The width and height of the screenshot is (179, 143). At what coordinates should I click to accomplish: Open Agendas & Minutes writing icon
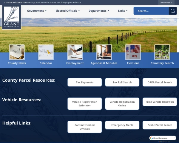104,52
